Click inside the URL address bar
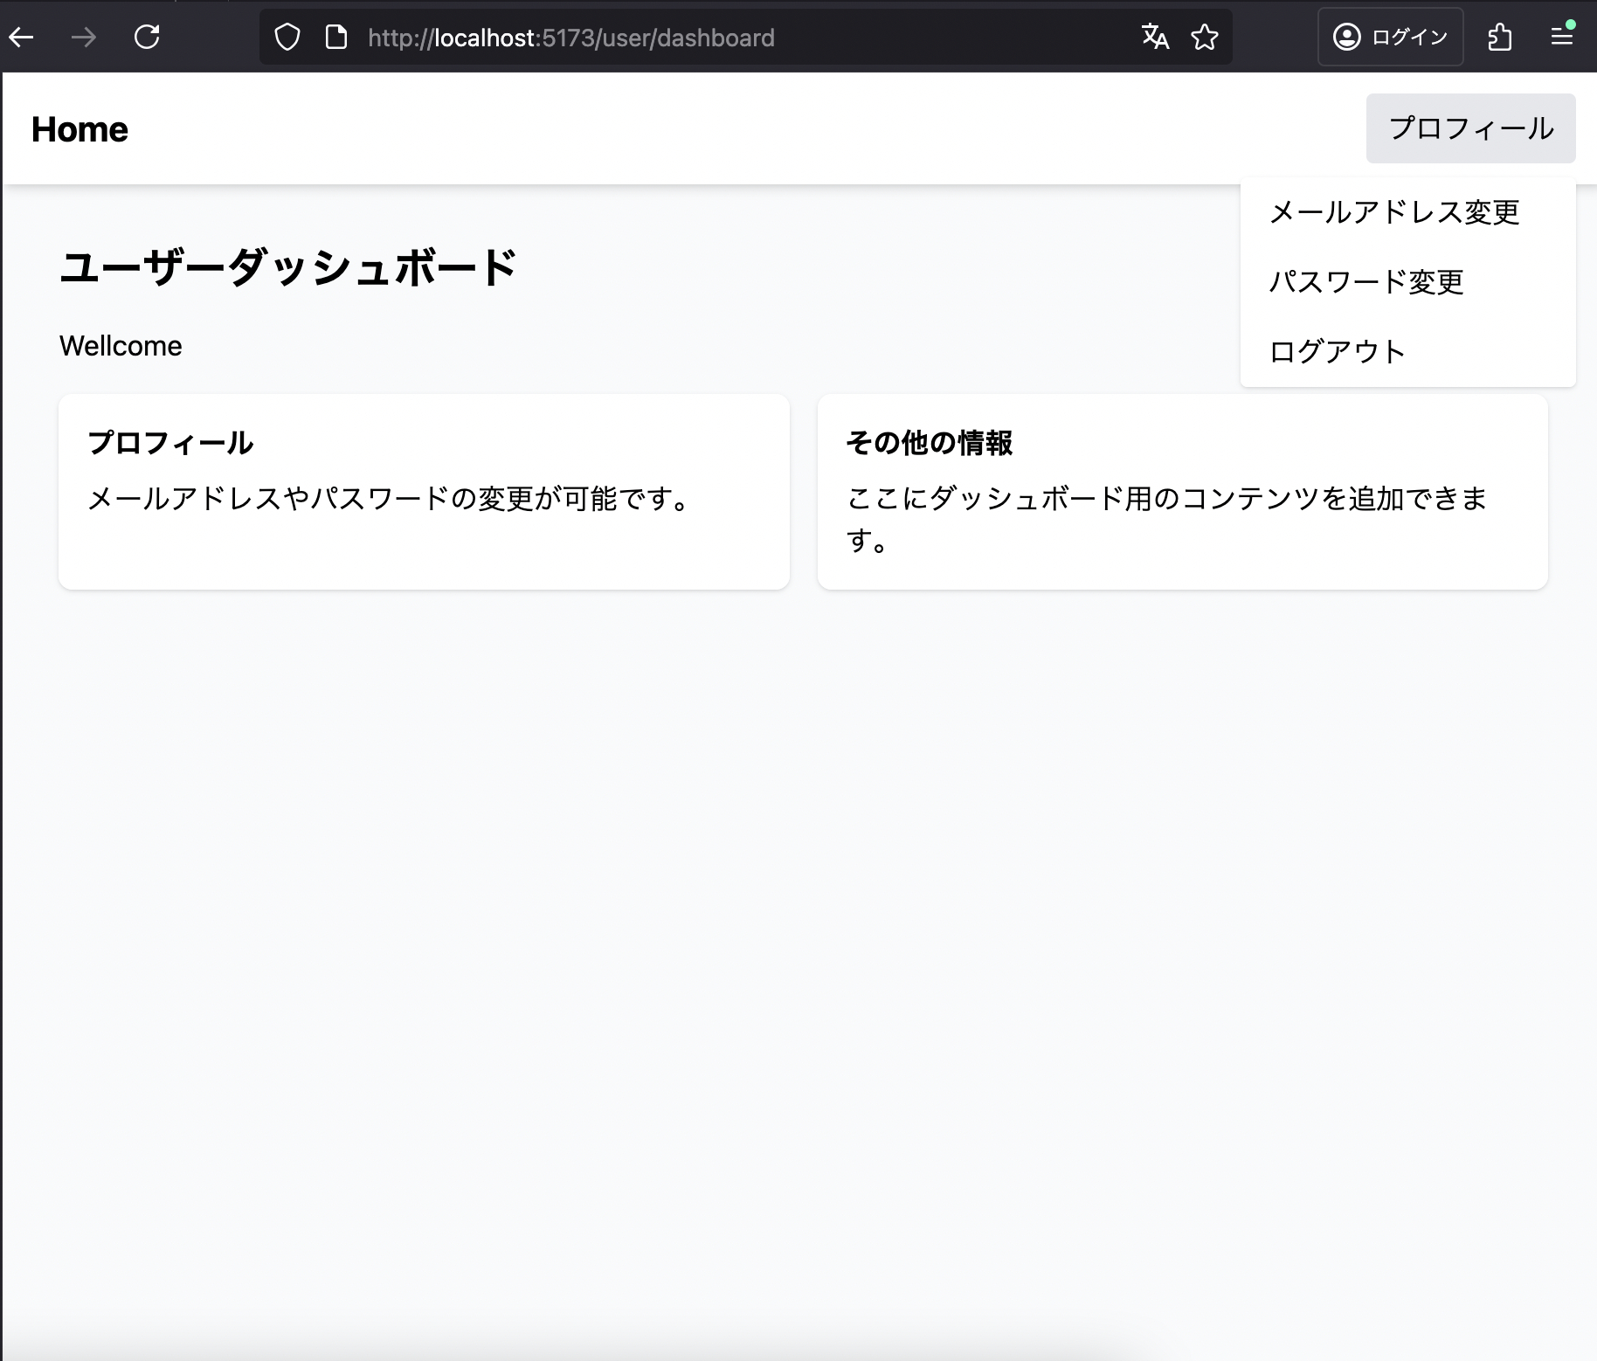Viewport: 1597px width, 1361px height. tap(612, 37)
